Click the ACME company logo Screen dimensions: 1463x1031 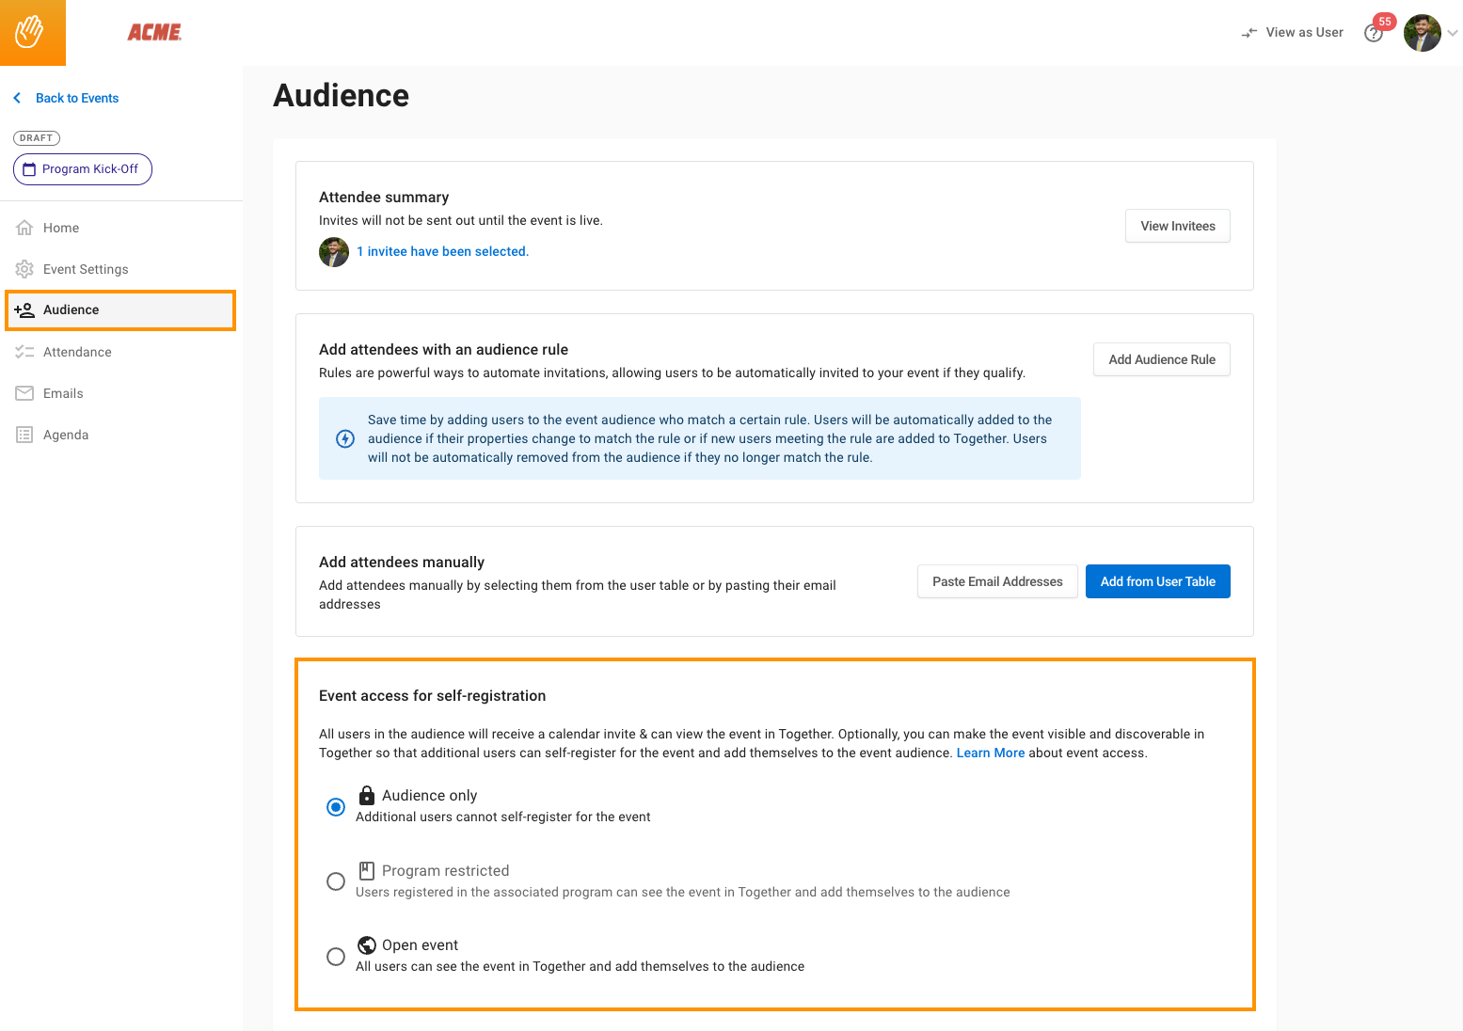154,32
